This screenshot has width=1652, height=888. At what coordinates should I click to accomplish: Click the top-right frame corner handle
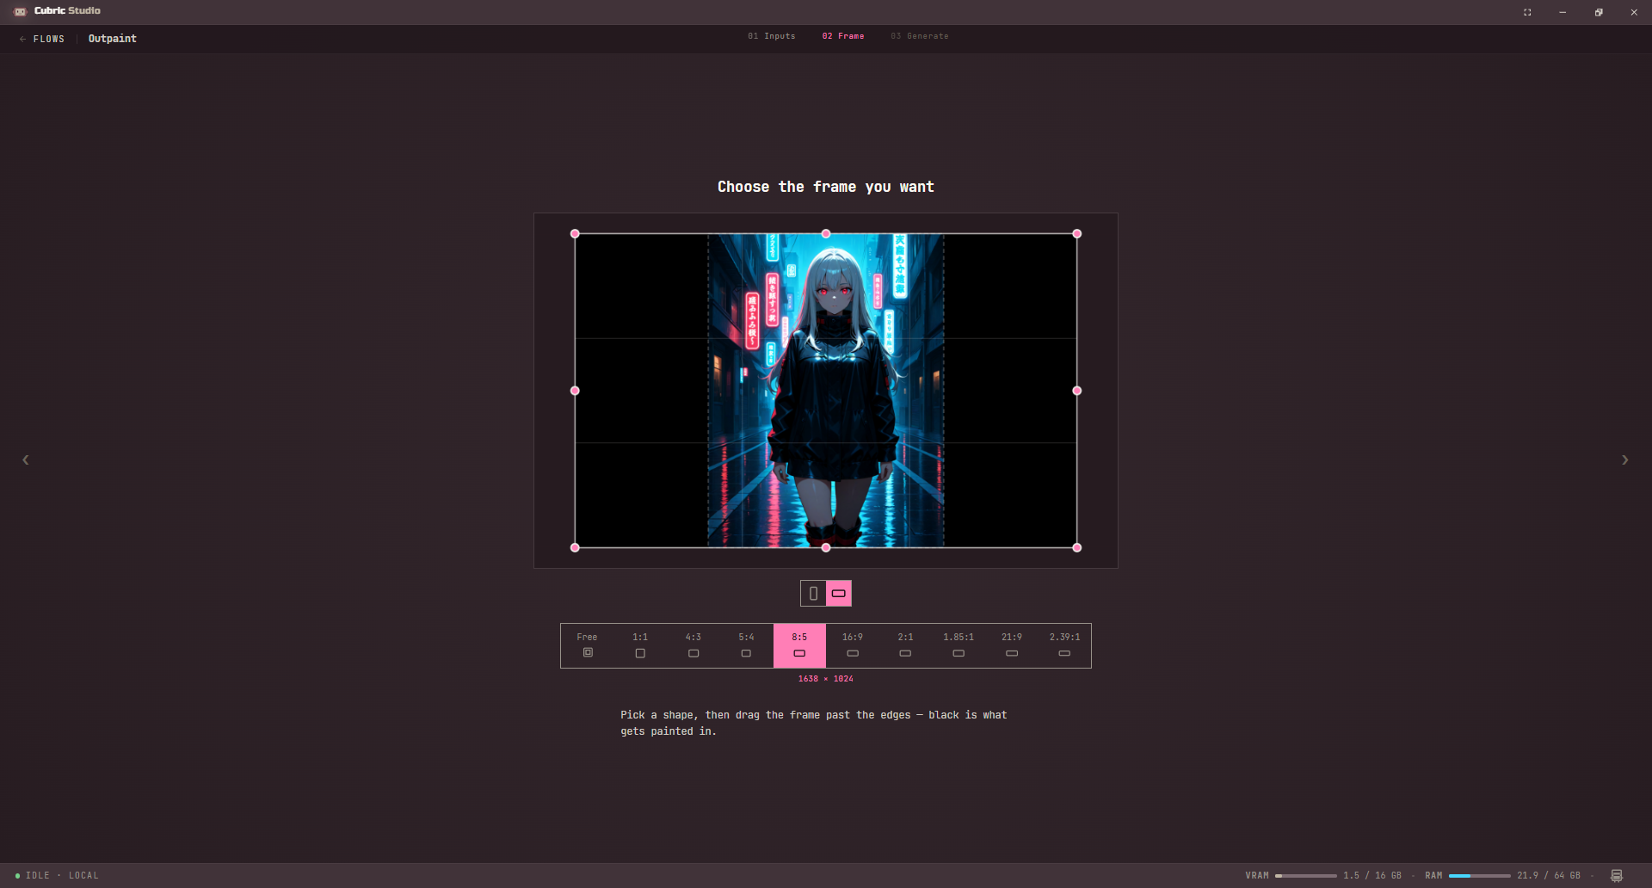click(1076, 234)
